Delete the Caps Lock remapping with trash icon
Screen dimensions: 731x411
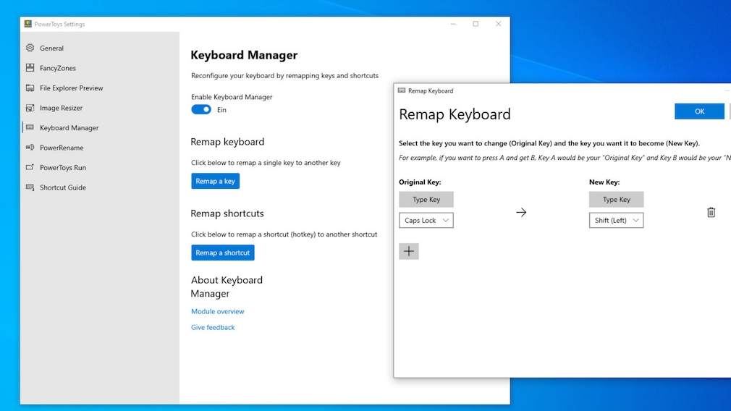(x=711, y=213)
